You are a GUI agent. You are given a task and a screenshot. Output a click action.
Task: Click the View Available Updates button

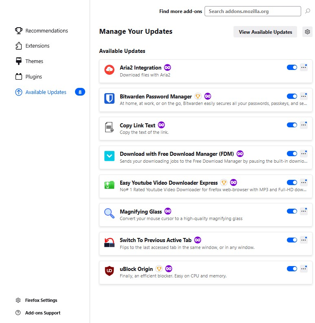pos(265,32)
